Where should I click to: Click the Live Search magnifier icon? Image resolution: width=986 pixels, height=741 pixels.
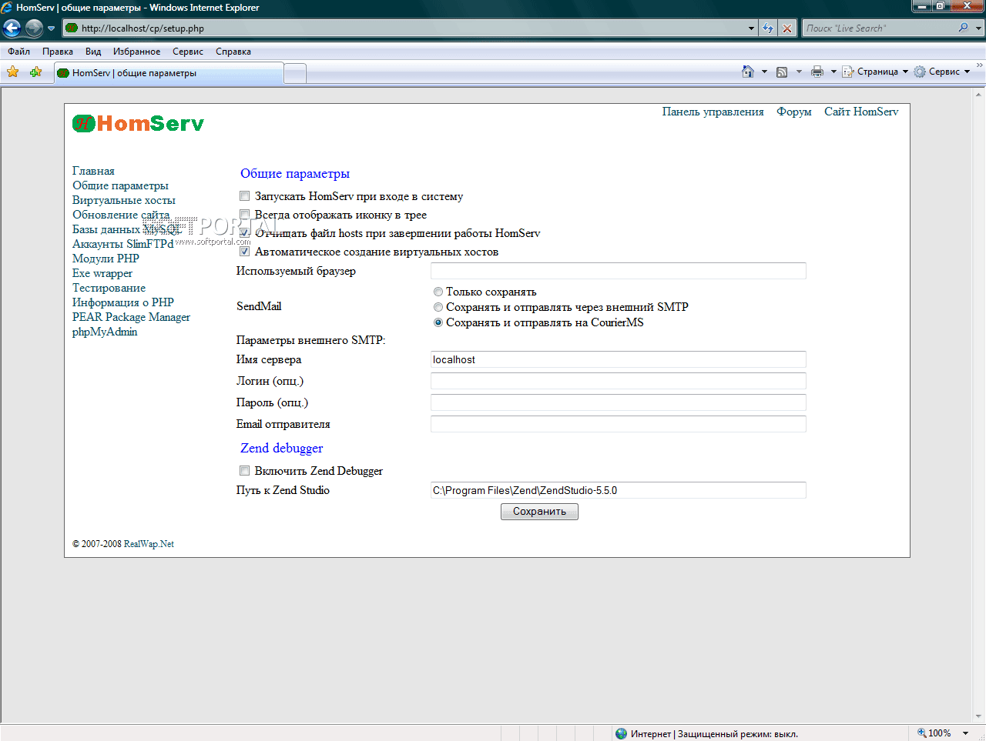(963, 28)
